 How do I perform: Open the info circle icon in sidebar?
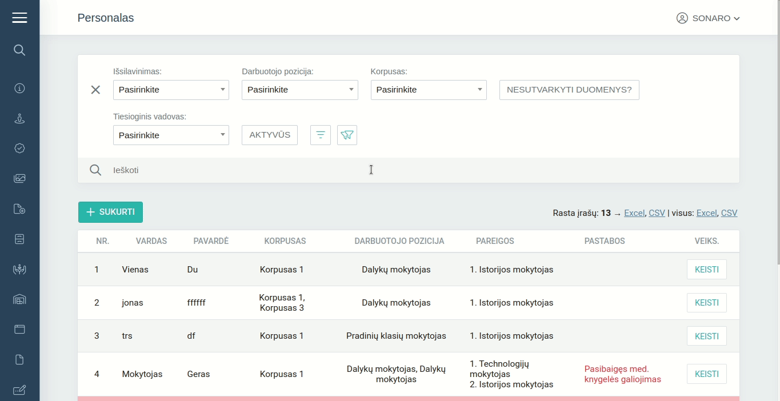pyautogui.click(x=19, y=89)
